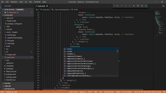Open README.md file
The height and width of the screenshot is (93, 166).
11,80
